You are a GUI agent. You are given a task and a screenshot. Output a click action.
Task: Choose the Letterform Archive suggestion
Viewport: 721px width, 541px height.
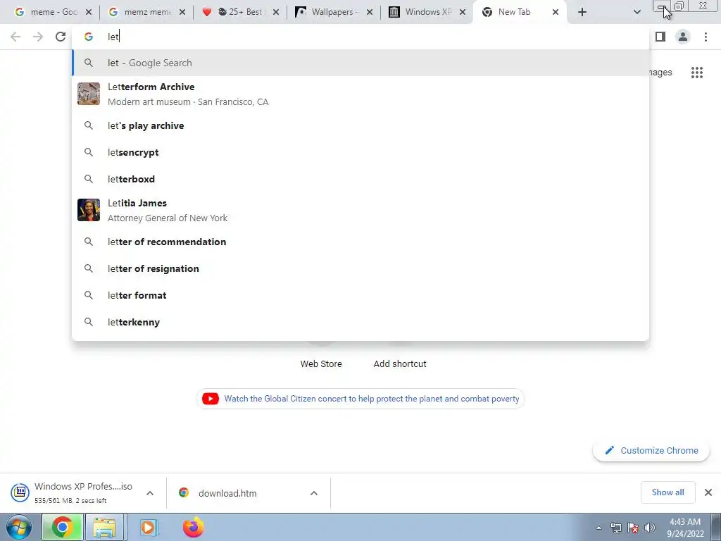point(360,94)
